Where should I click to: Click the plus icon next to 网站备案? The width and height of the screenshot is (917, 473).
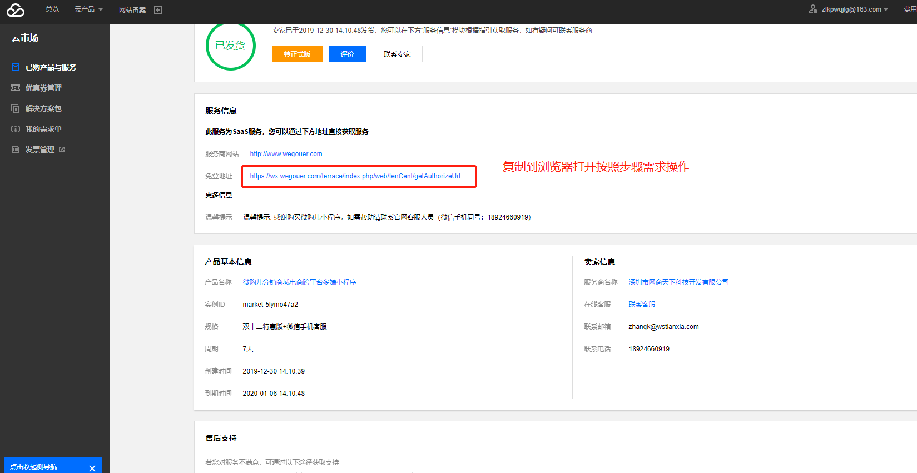(x=158, y=10)
